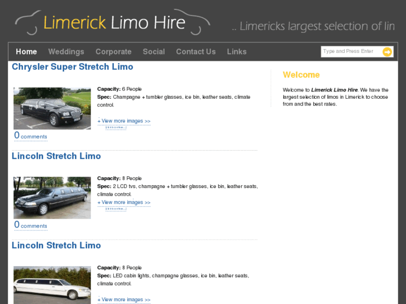This screenshot has height=304, width=406.
Task: Open the Corporate menu item
Action: pyautogui.click(x=113, y=51)
